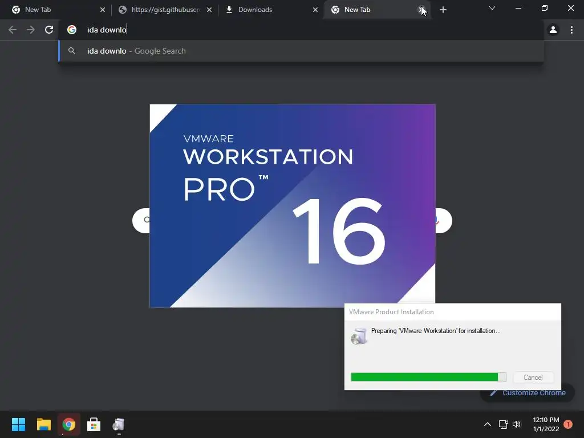The height and width of the screenshot is (438, 584).
Task: Open the volume tray icon
Action: tap(517, 424)
